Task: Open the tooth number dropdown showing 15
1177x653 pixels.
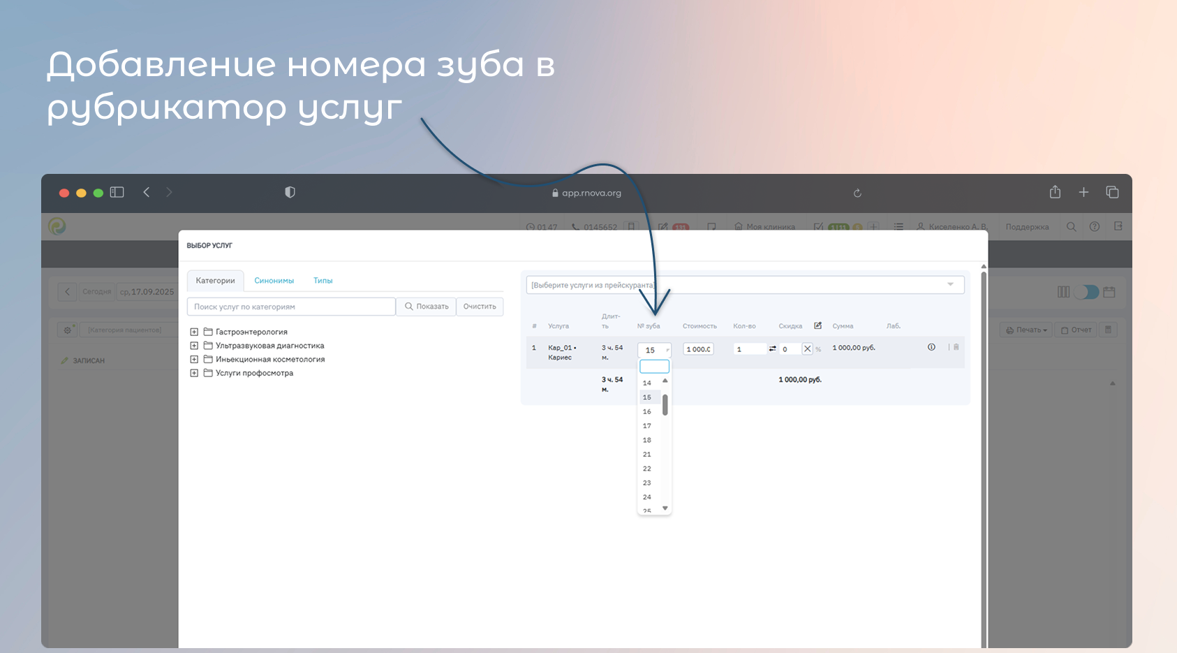Action: point(654,350)
